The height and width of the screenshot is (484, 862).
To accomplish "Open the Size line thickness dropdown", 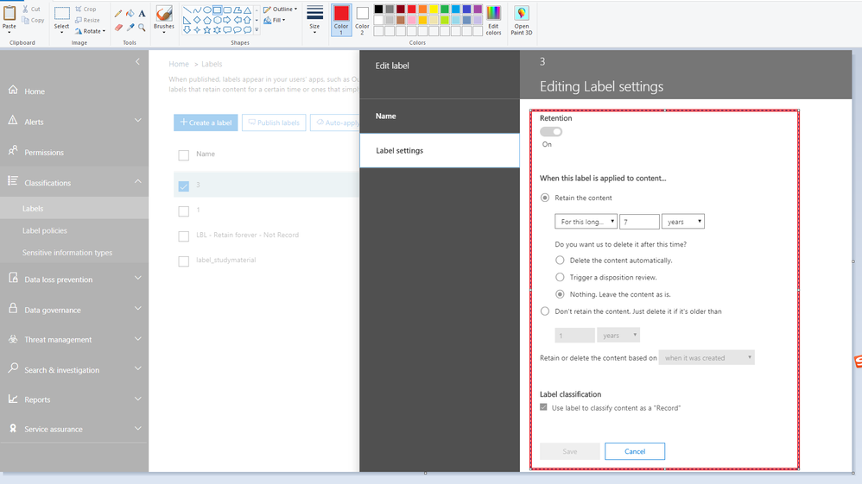I will click(x=314, y=21).
